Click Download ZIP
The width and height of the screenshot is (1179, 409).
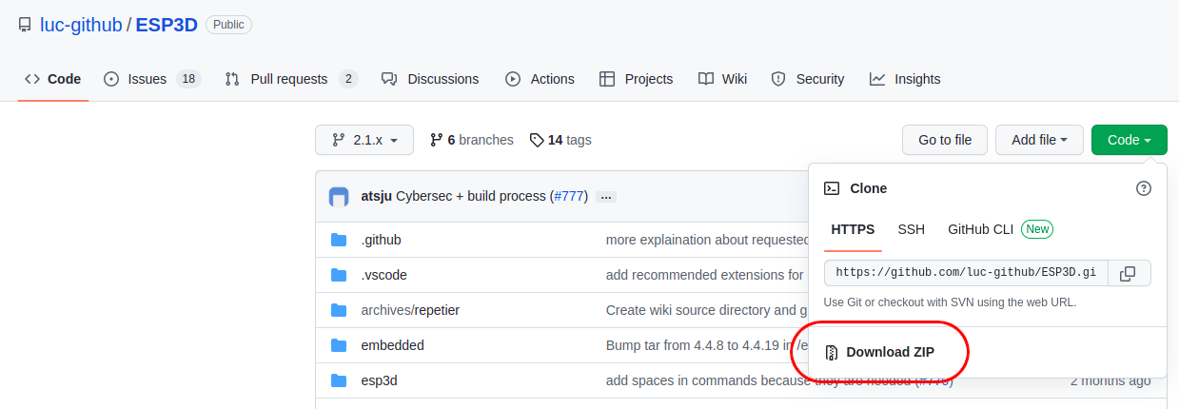pos(889,352)
